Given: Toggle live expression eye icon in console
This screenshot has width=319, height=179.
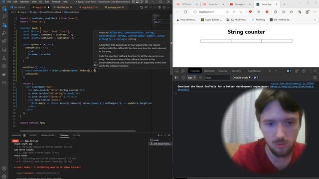Looking at the screenshot, I should click(200, 78).
